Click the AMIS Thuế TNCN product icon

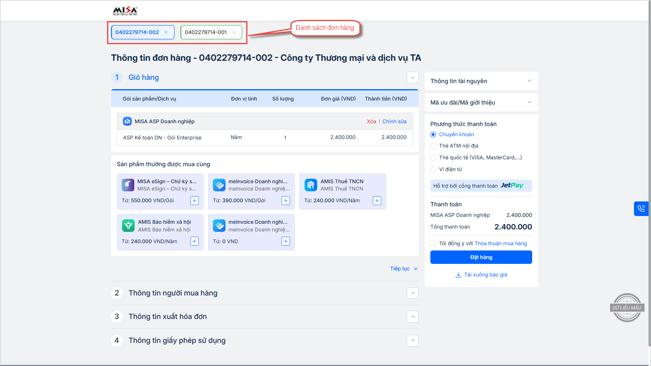(311, 185)
